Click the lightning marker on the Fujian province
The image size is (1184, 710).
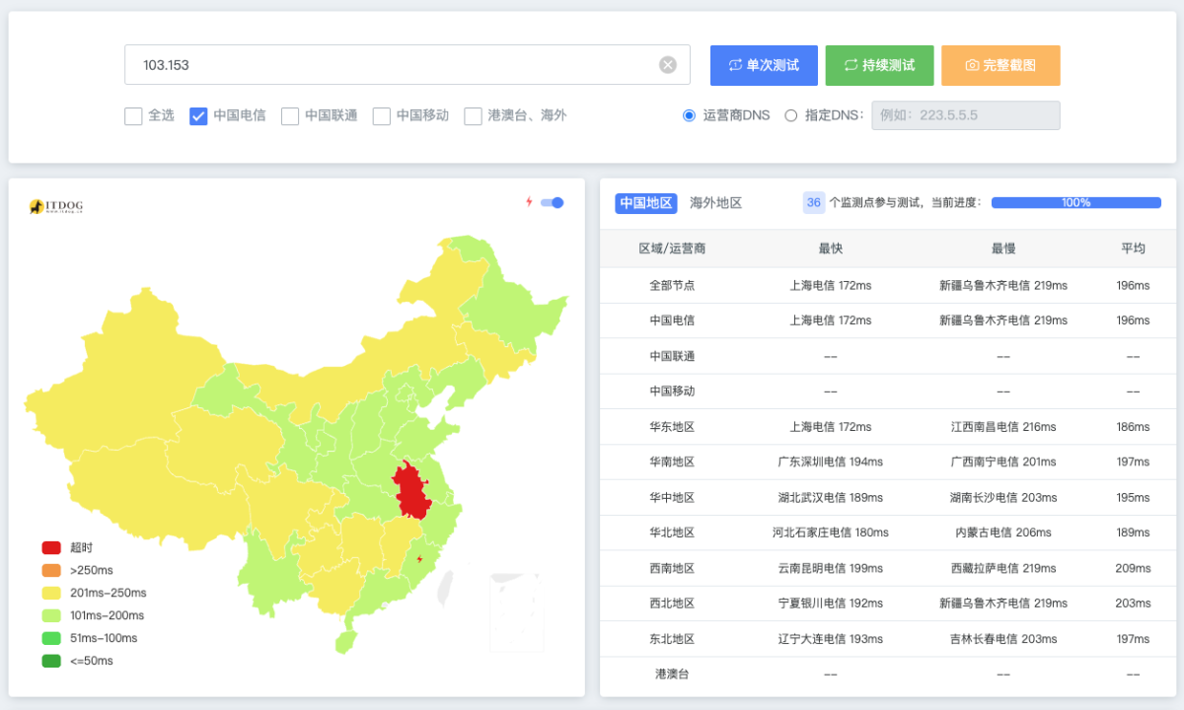click(x=420, y=559)
